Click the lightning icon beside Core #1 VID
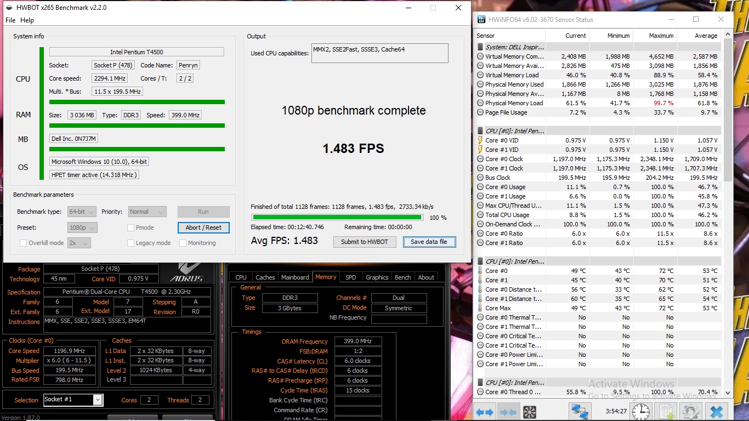This screenshot has width=749, height=421. coord(480,150)
